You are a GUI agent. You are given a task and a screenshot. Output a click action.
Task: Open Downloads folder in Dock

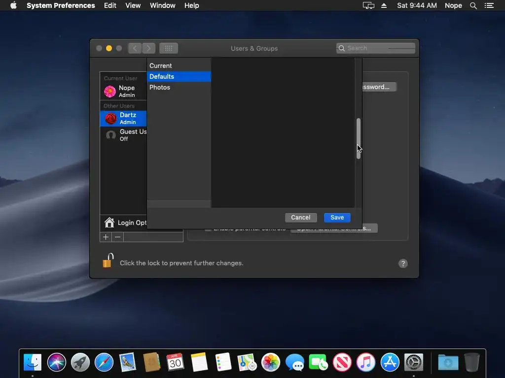point(448,362)
